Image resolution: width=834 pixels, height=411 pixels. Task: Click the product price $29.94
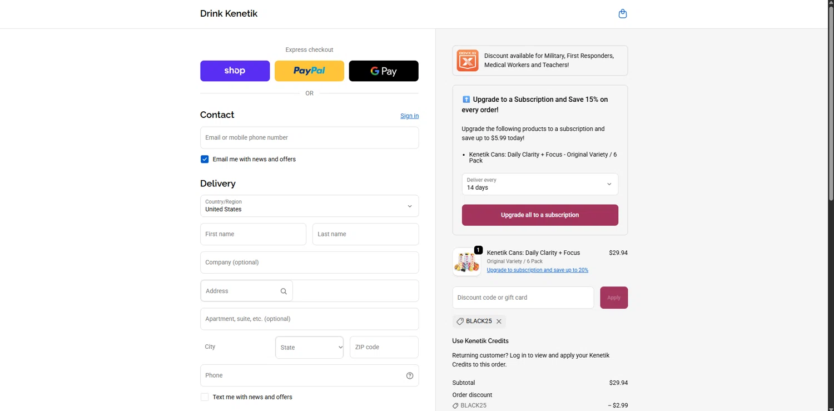[x=618, y=252]
